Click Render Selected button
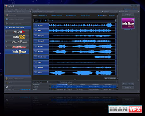Image resolution: width=145 pixels, height=116 pixels. tap(128, 84)
